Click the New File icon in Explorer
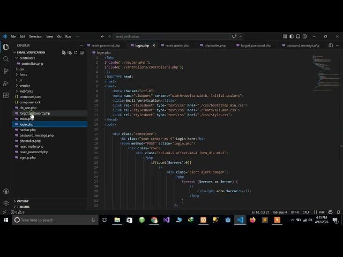The width and height of the screenshot is (343, 257). (64, 52)
